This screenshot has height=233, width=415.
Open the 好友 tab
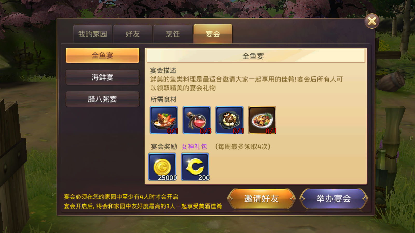(x=133, y=34)
